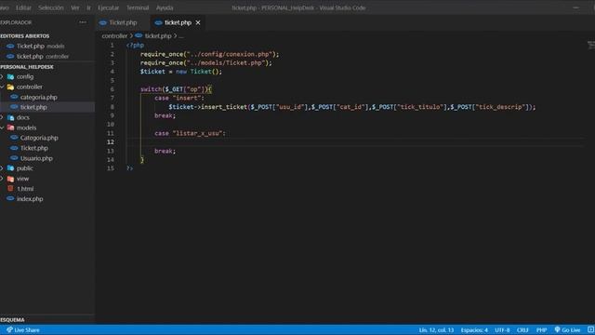The width and height of the screenshot is (595, 335).
Task: Click the view folder icon
Action: tap(10, 179)
